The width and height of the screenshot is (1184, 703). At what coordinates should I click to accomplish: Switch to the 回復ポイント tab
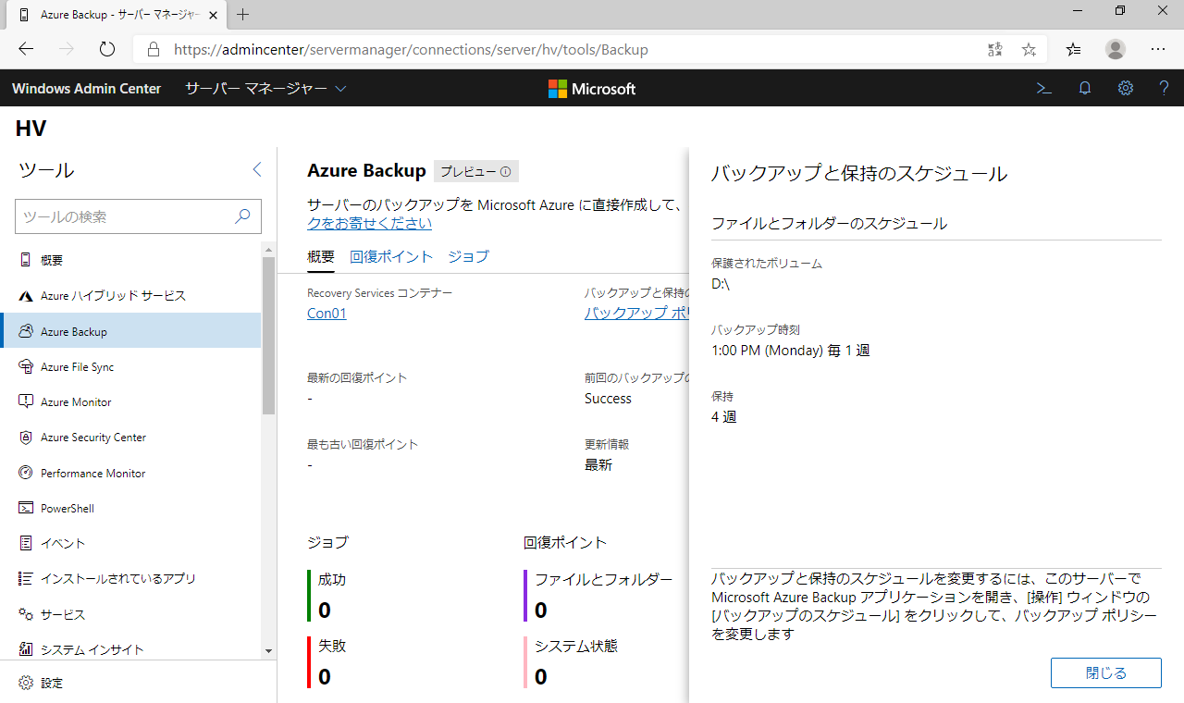coord(391,257)
